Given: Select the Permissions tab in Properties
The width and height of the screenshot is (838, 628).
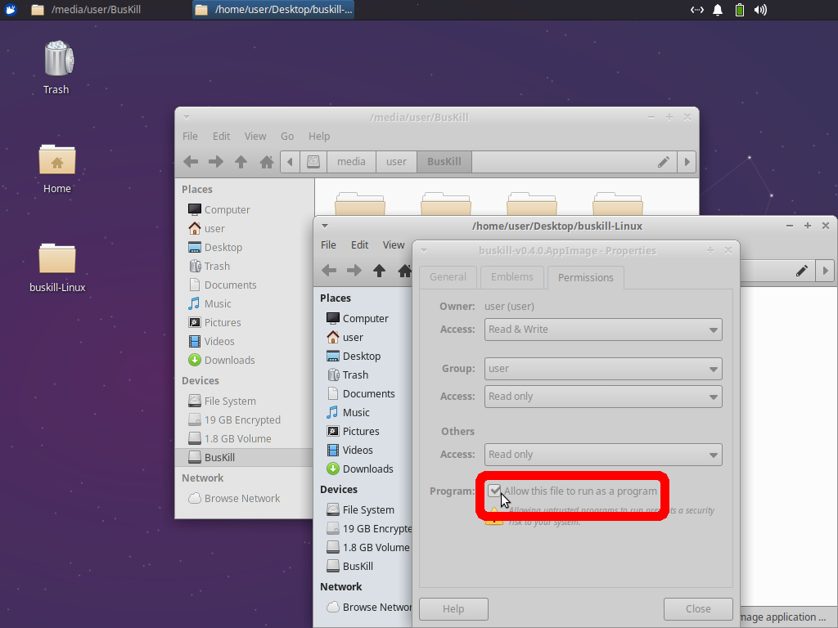Looking at the screenshot, I should tap(585, 278).
